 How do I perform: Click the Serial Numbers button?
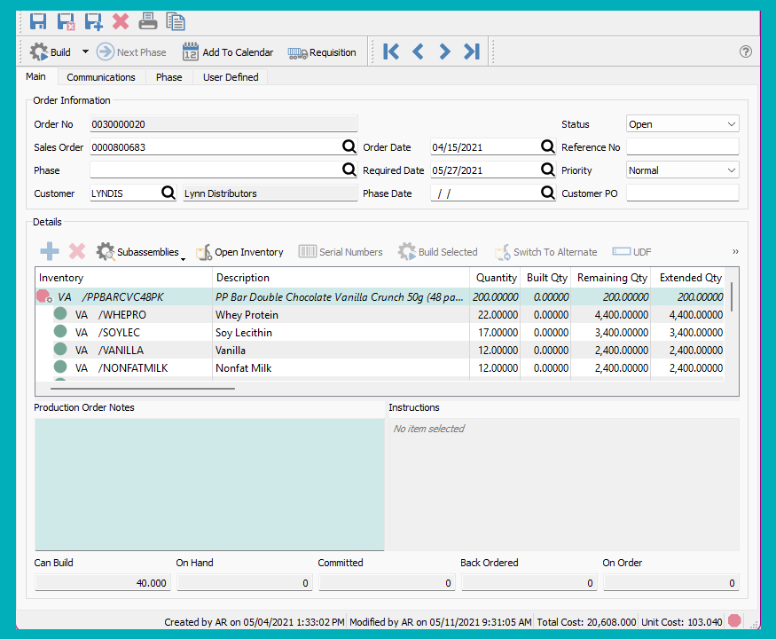click(341, 252)
